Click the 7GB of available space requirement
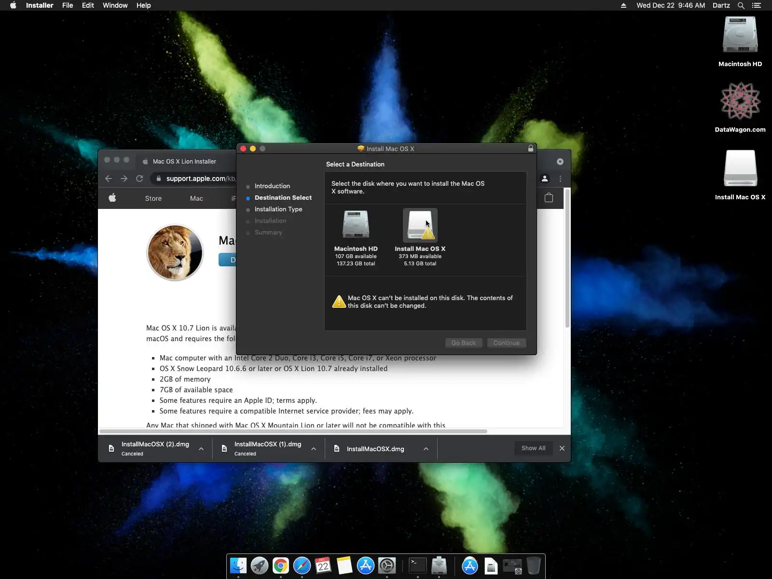 click(x=196, y=390)
